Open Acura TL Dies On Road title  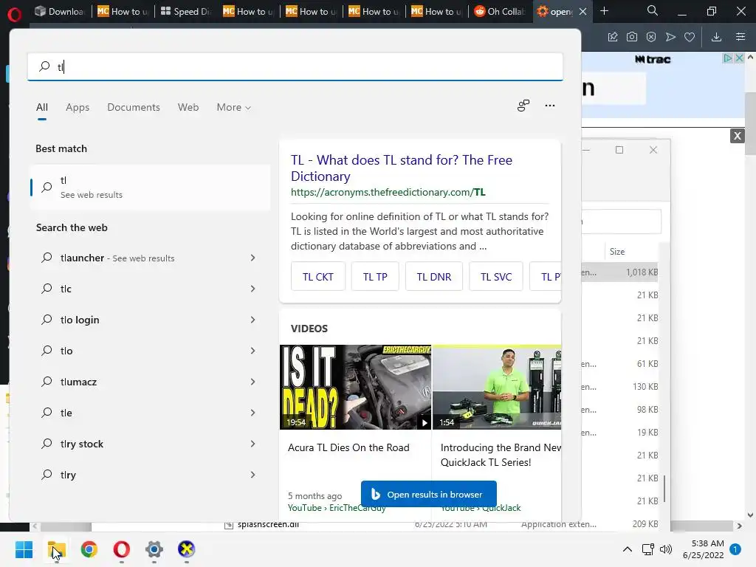click(348, 448)
